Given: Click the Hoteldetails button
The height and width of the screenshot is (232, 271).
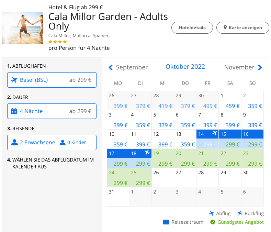Looking at the screenshot, I should tap(192, 28).
